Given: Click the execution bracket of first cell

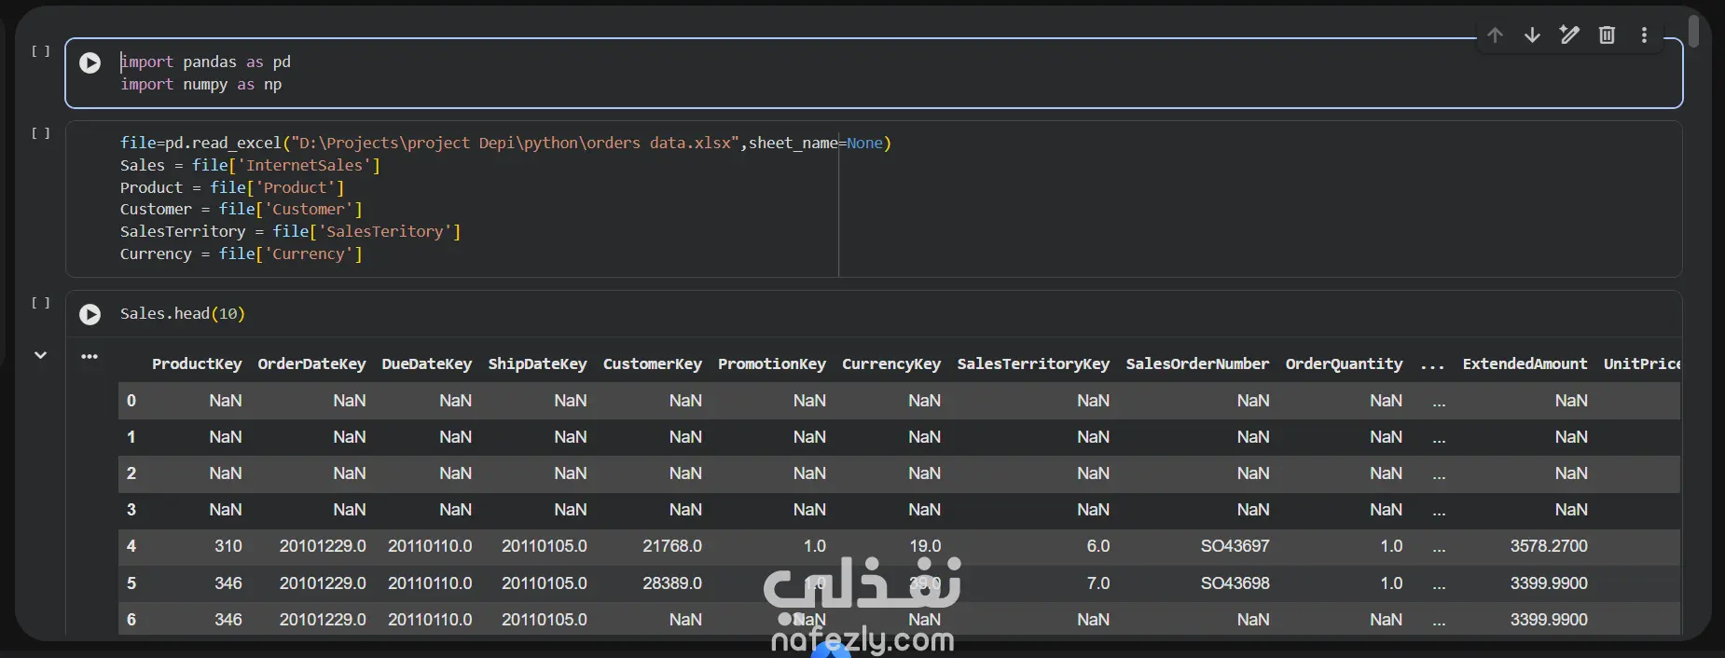Looking at the screenshot, I should pos(41,51).
